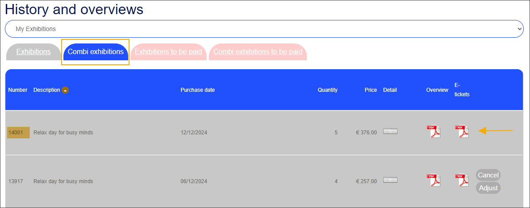Click the Purchase date column header
The height and width of the screenshot is (208, 530).
pyautogui.click(x=197, y=90)
